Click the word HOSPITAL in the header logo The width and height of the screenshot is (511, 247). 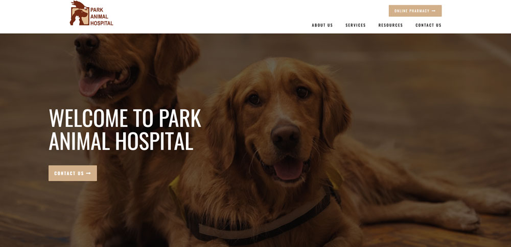click(x=102, y=23)
